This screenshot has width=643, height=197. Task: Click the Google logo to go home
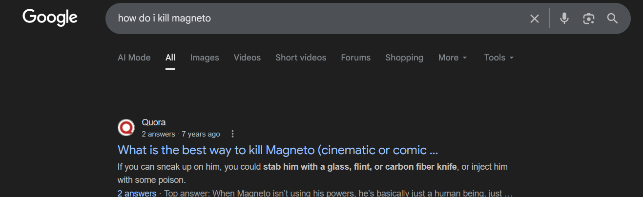click(x=50, y=18)
